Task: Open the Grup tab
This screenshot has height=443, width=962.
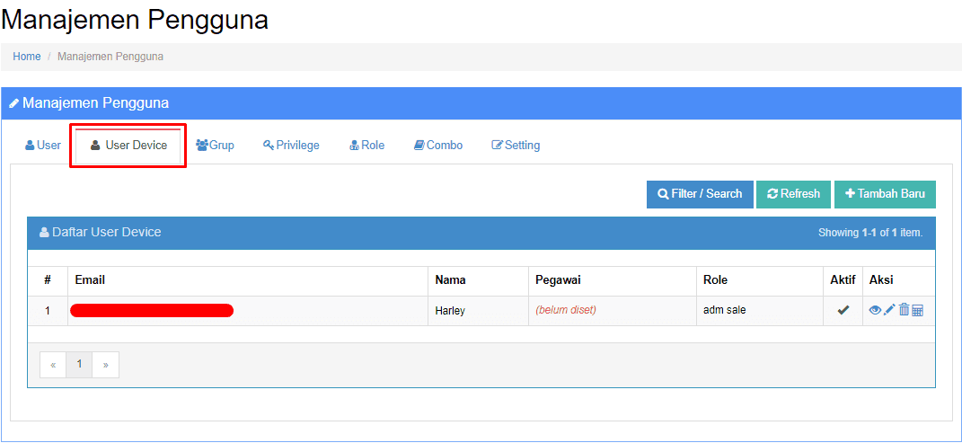Action: point(215,146)
